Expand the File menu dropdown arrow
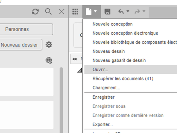This screenshot has height=133, width=177. [x=96, y=12]
